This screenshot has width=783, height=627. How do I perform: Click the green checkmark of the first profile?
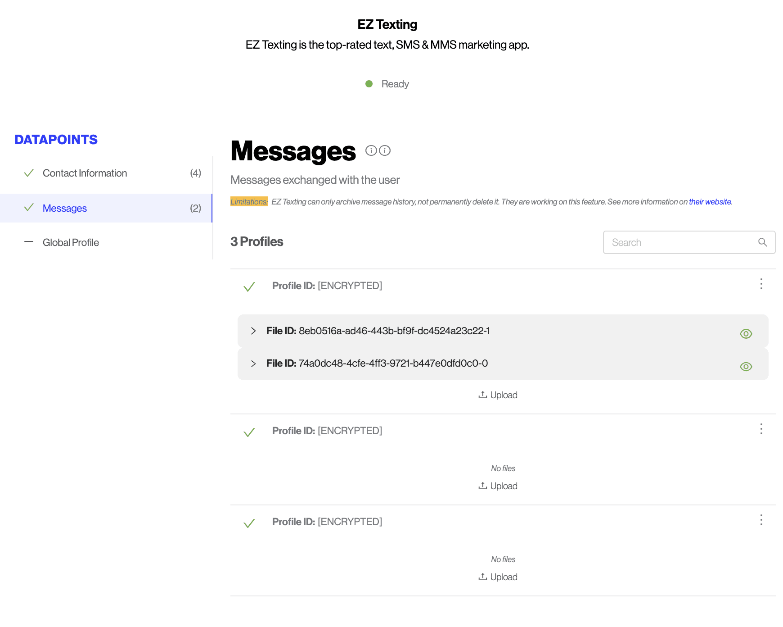click(249, 286)
